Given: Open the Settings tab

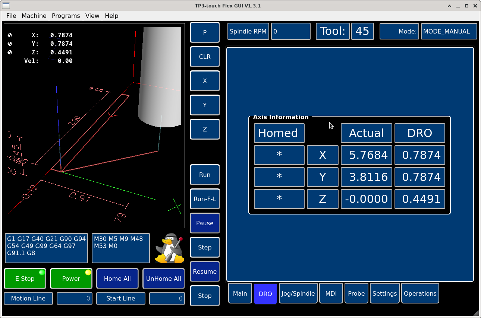Looking at the screenshot, I should coord(384,293).
